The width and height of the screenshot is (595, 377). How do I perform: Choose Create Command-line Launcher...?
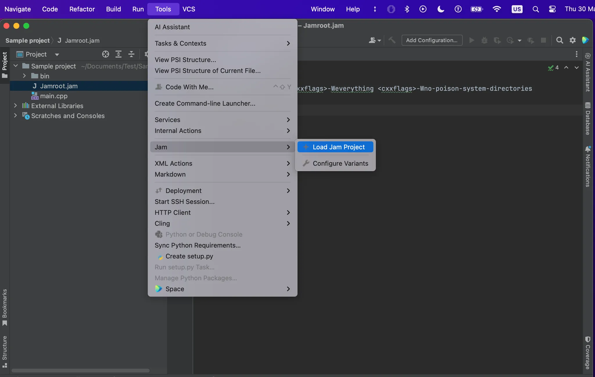(x=222, y=103)
